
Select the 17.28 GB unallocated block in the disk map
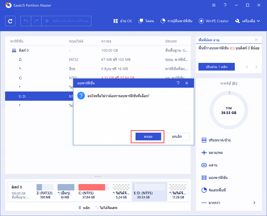(178, 191)
